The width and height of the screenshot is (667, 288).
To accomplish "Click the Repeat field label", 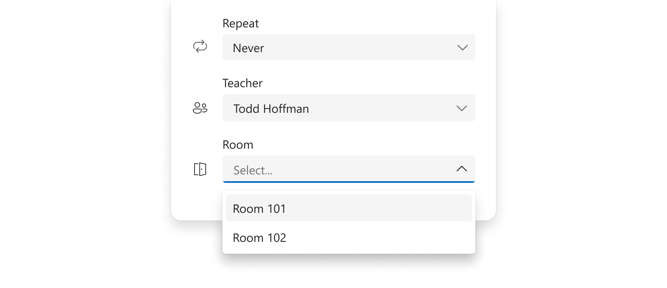I will tap(240, 24).
